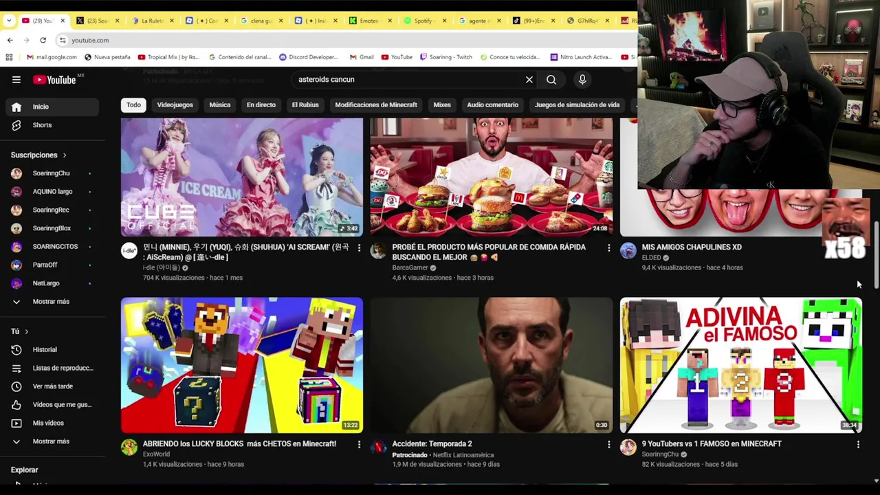This screenshot has width=880, height=495.
Task: Go to Inicio in sidebar
Action: pyautogui.click(x=52, y=107)
